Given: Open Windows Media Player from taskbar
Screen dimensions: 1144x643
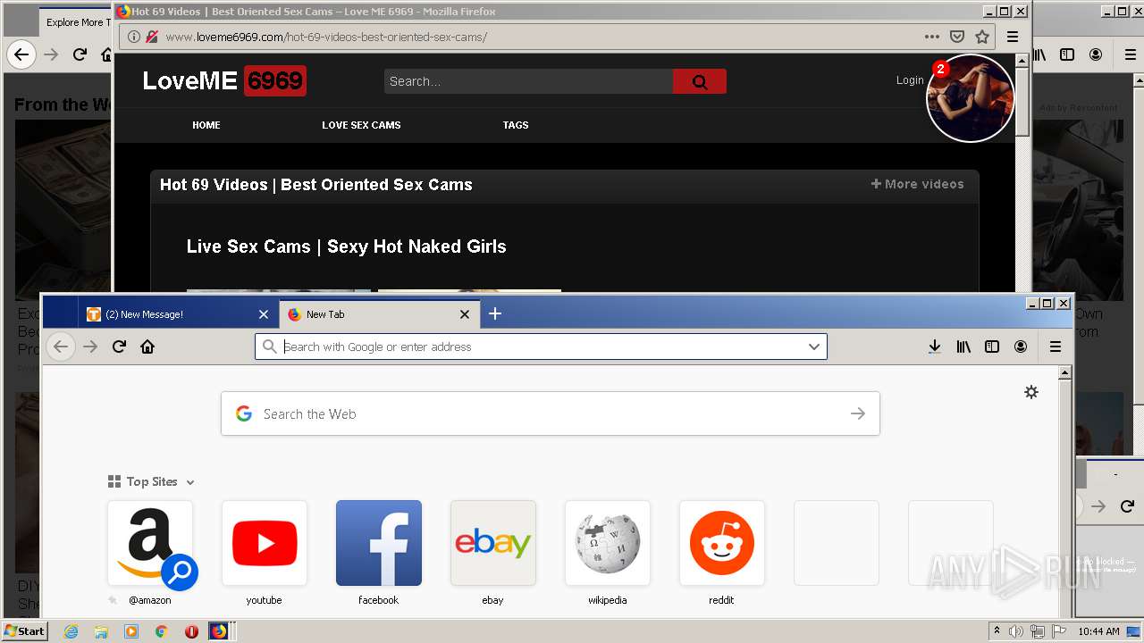Looking at the screenshot, I should pos(131,631).
